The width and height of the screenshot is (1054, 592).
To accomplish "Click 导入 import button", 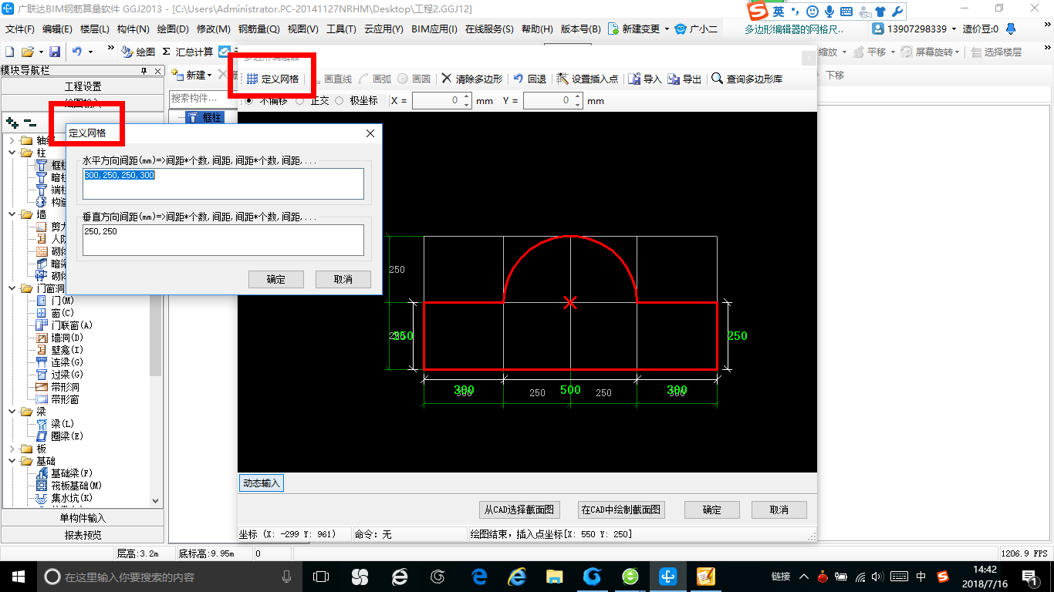I will tap(645, 79).
